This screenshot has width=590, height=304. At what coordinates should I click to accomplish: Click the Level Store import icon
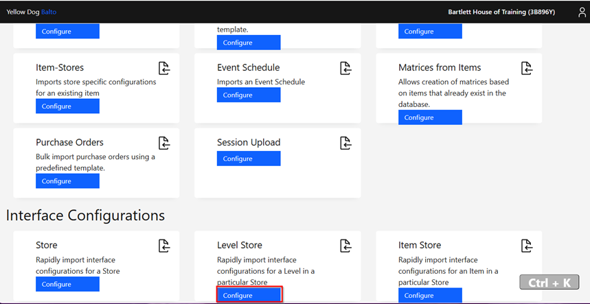point(345,246)
